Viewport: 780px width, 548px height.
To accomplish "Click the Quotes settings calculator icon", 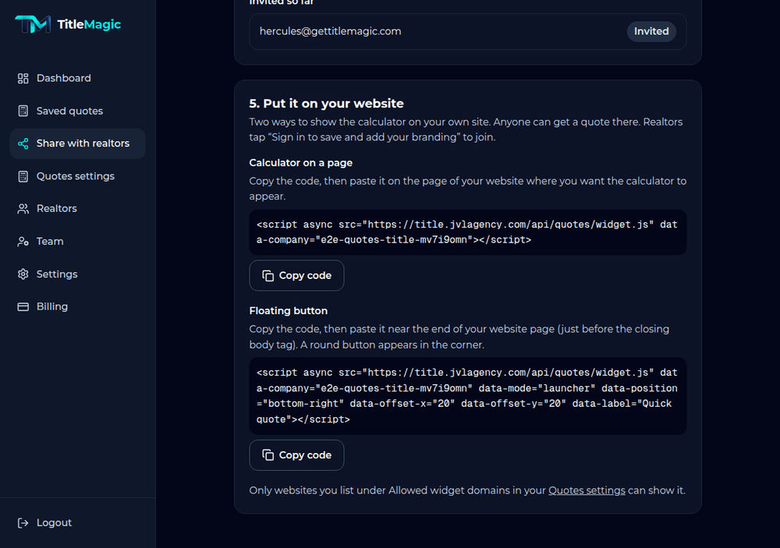I will coord(23,176).
